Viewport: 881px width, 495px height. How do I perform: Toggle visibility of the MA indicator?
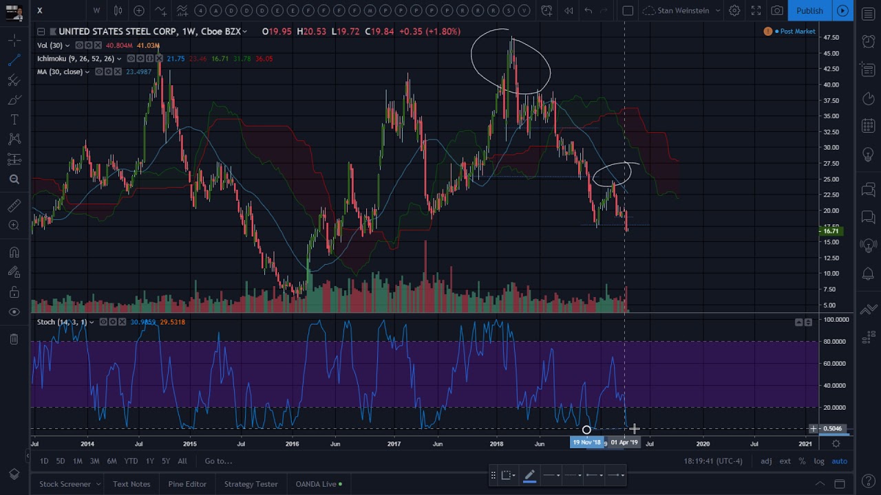(x=99, y=71)
